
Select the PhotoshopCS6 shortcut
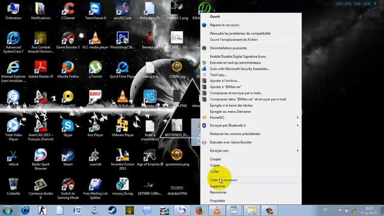122,40
